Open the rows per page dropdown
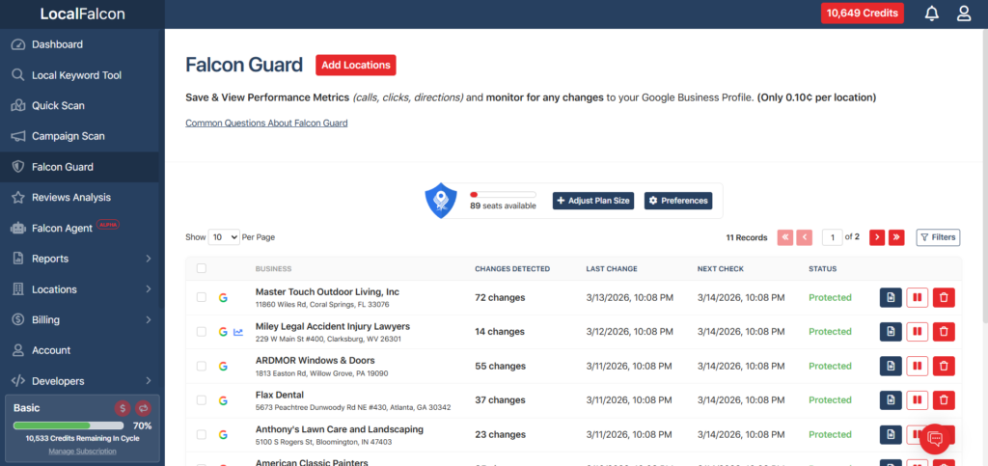988x466 pixels. click(x=224, y=236)
